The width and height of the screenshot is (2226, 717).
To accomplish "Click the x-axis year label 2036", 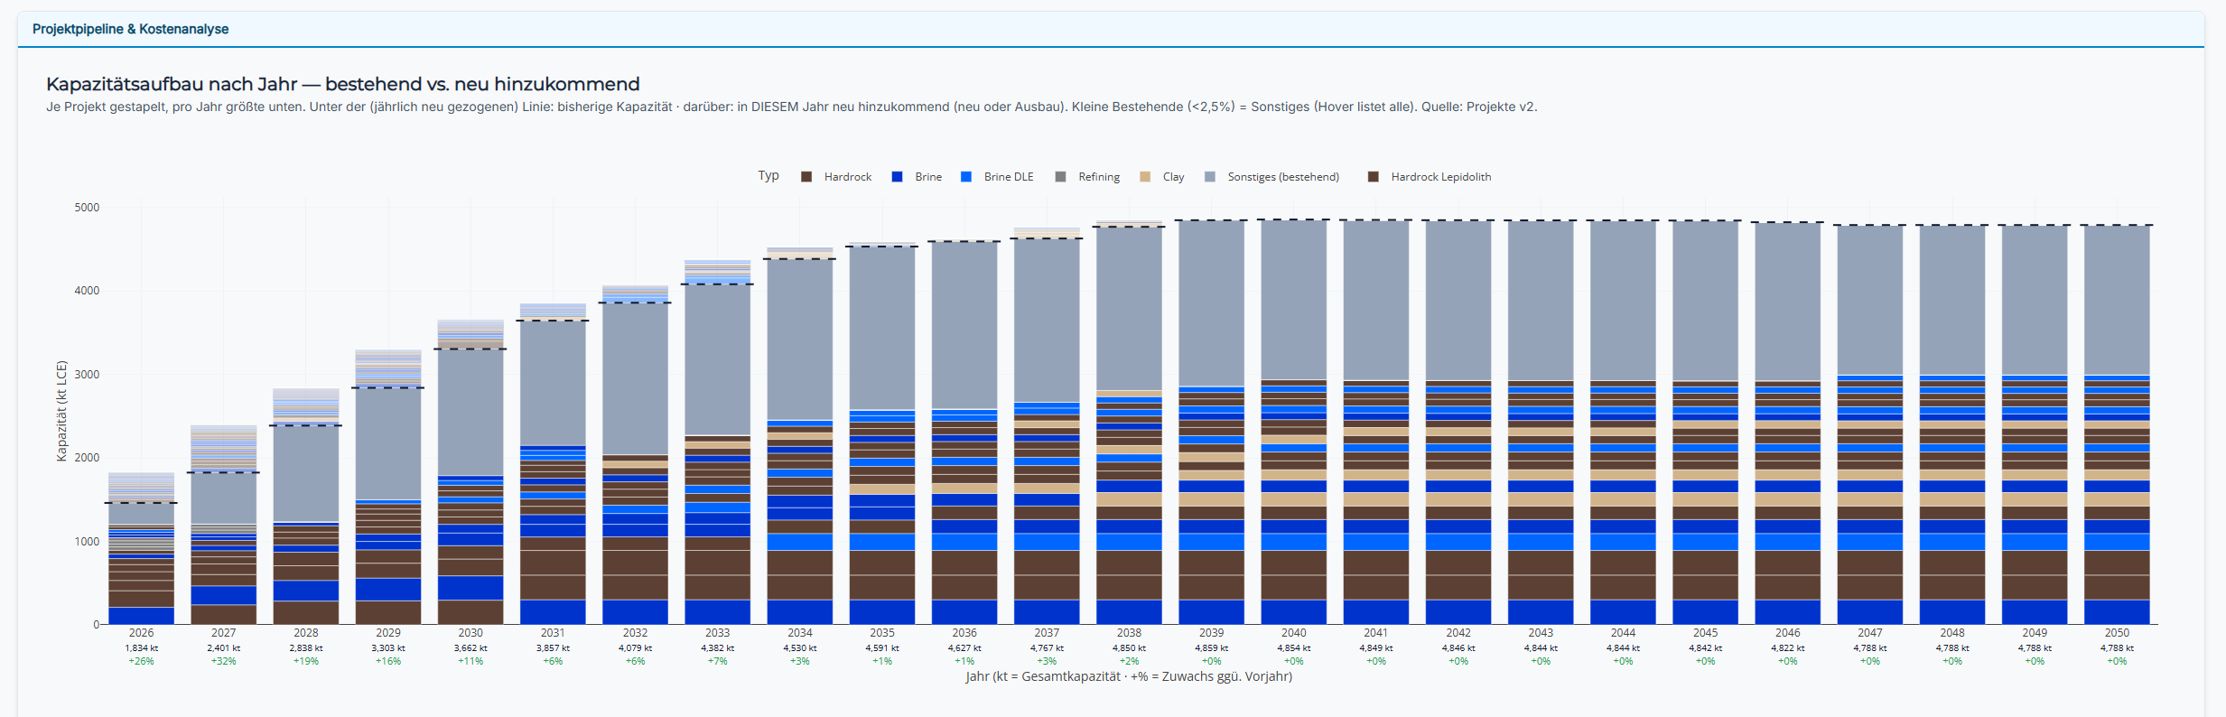I will pyautogui.click(x=964, y=633).
